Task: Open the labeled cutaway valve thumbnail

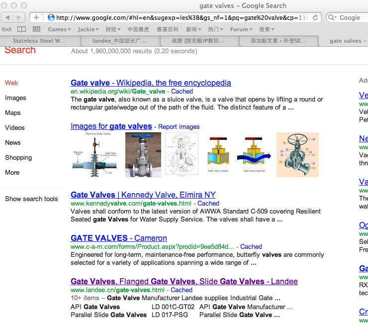Action: point(297,155)
